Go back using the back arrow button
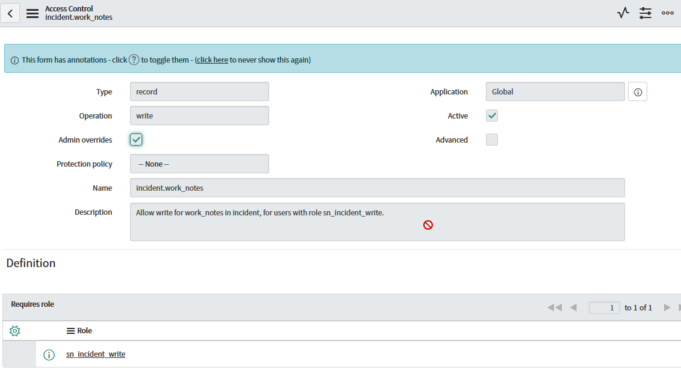 pyautogui.click(x=10, y=13)
